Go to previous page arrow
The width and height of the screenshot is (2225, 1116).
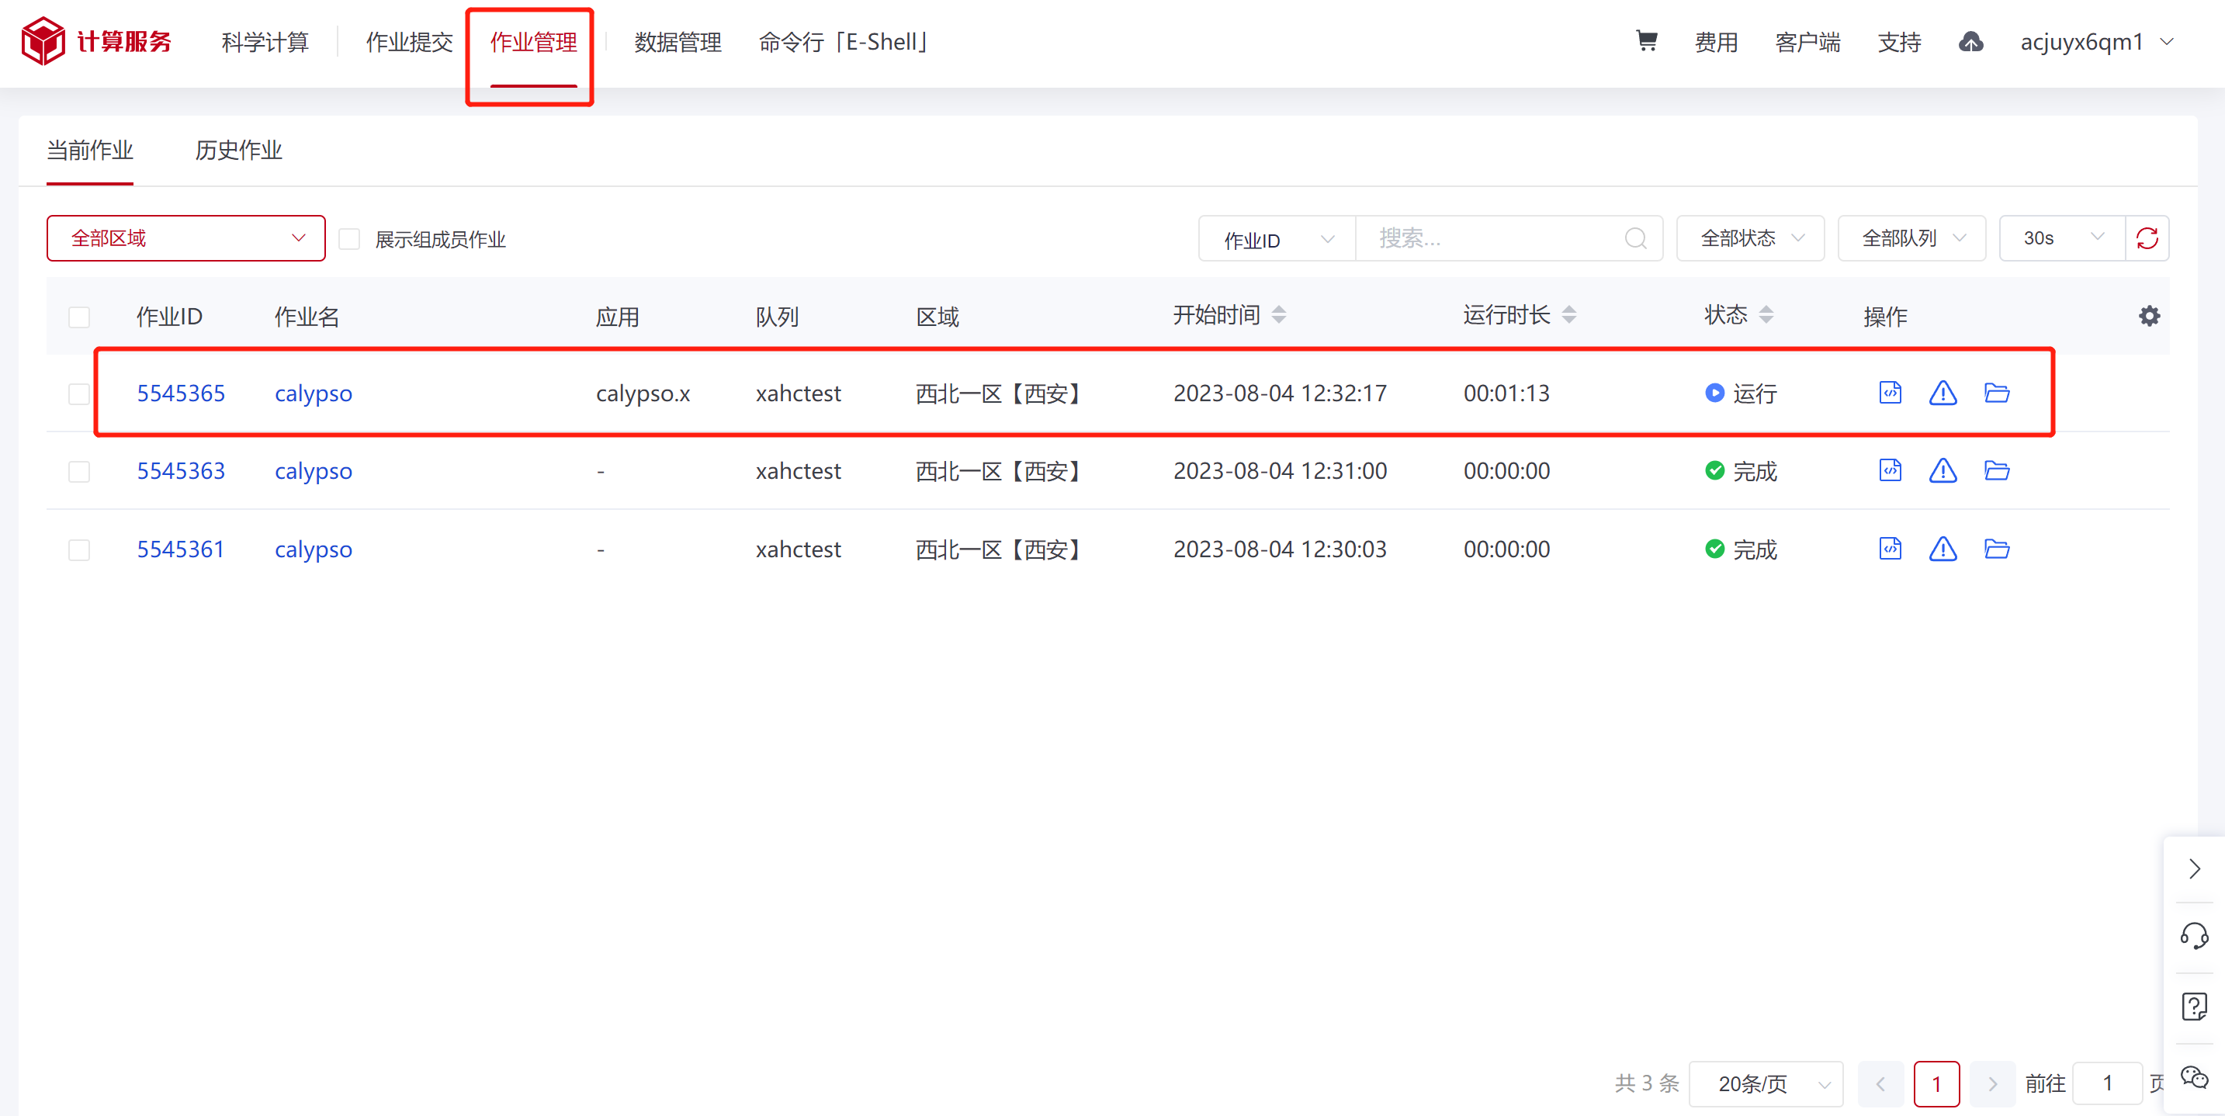click(x=1880, y=1083)
